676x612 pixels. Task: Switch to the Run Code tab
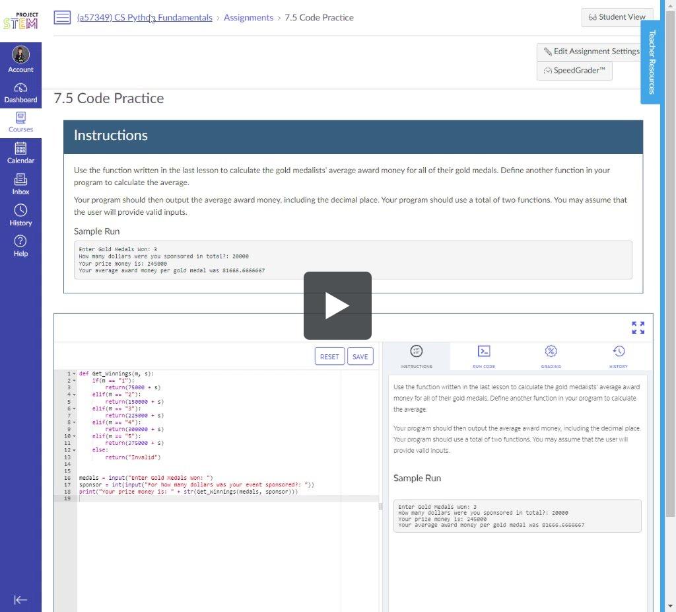484,357
